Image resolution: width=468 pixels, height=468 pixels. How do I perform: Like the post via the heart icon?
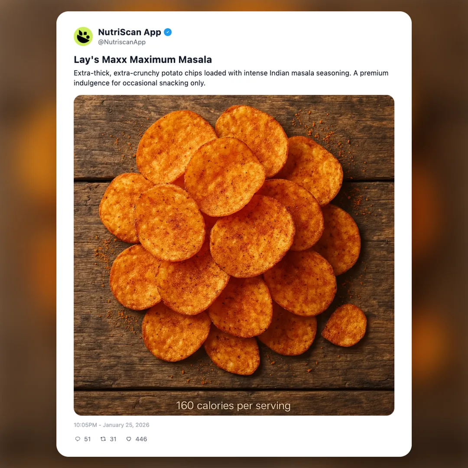click(x=128, y=439)
